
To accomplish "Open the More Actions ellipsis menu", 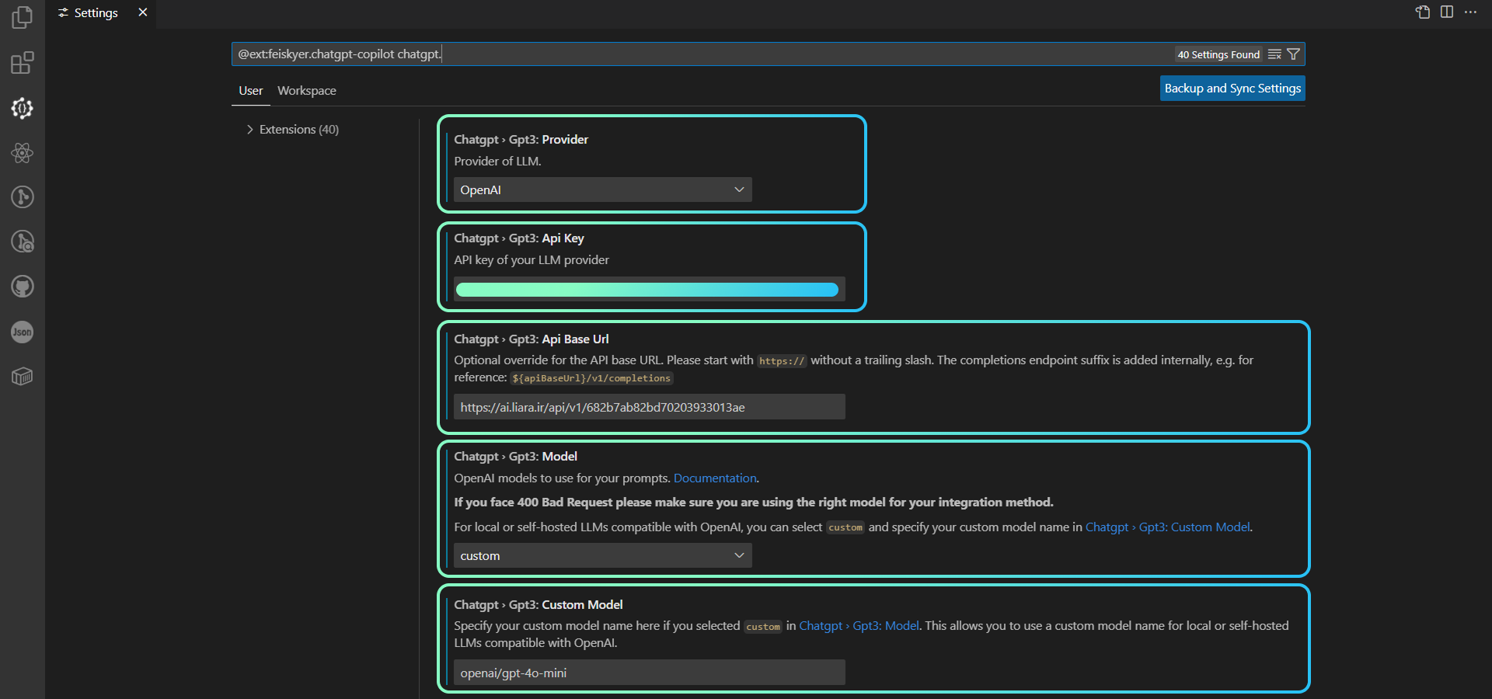I will coord(1470,12).
